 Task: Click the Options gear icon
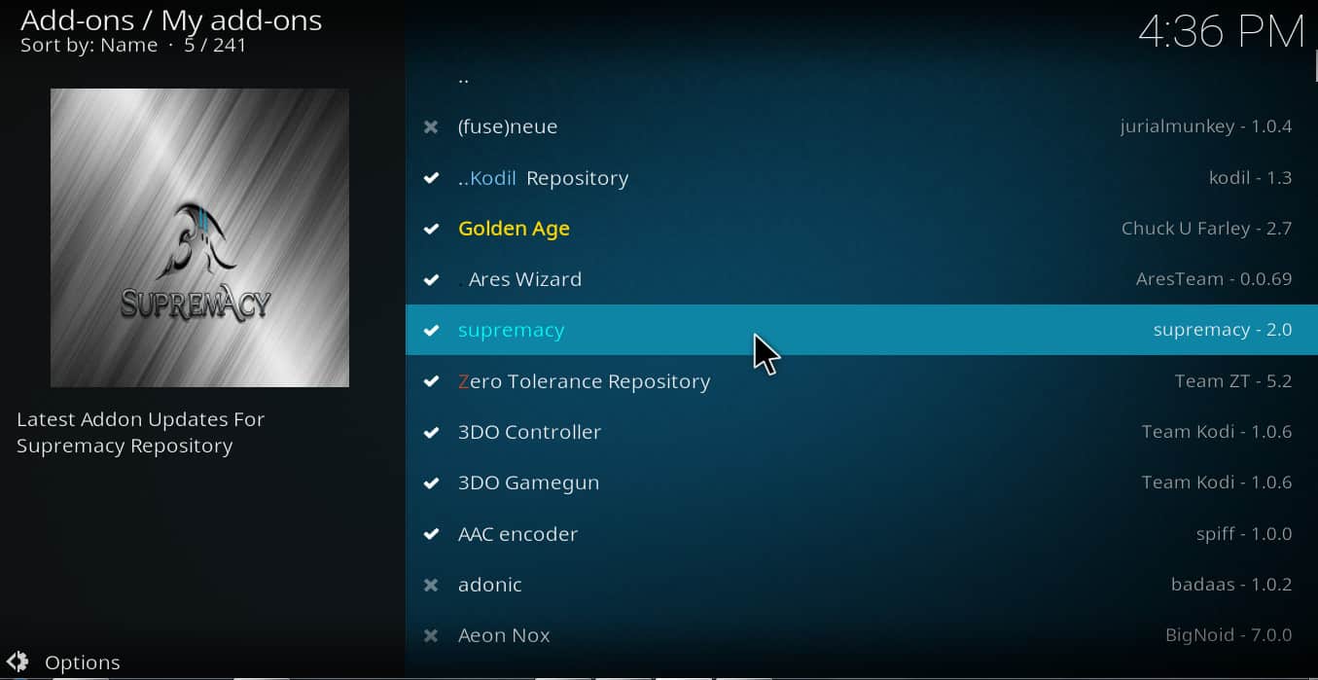click(18, 662)
